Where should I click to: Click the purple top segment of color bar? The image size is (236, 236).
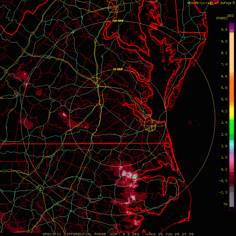pyautogui.click(x=232, y=26)
